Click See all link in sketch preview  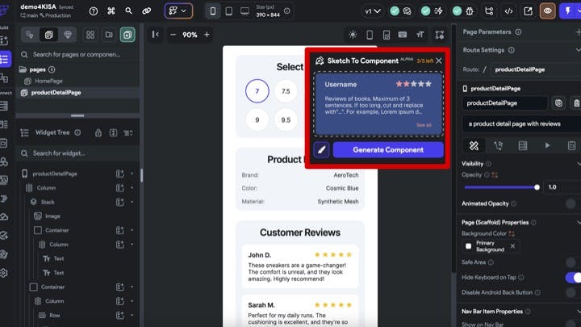click(424, 125)
